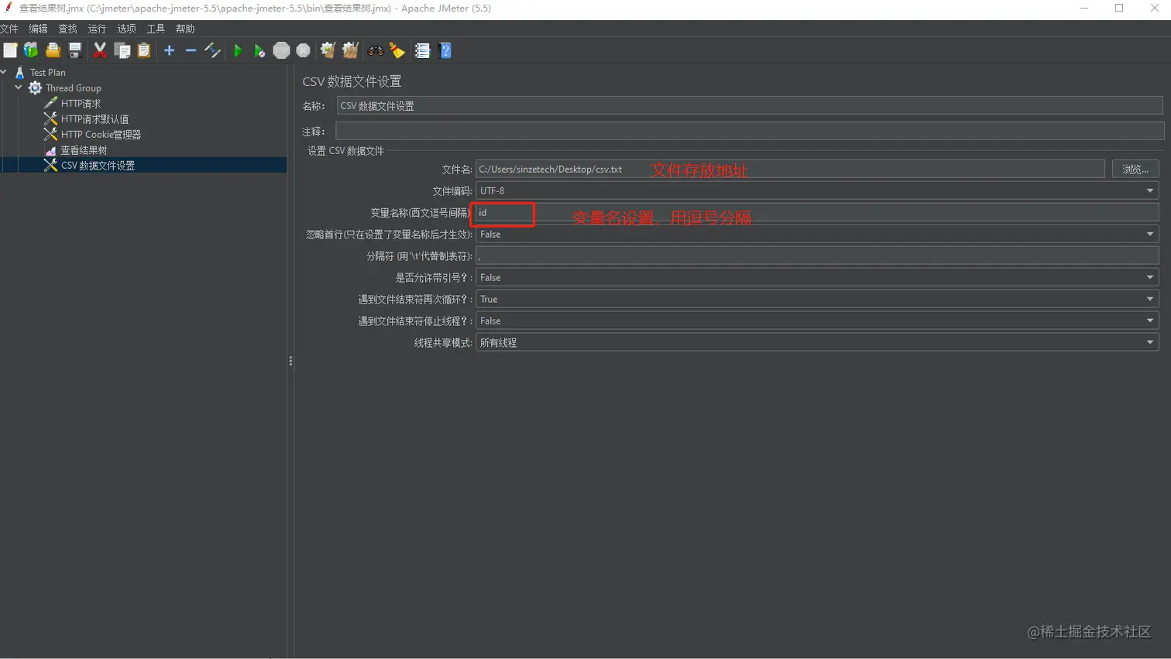
Task: Click the Clear All results icon
Action: 350,50
